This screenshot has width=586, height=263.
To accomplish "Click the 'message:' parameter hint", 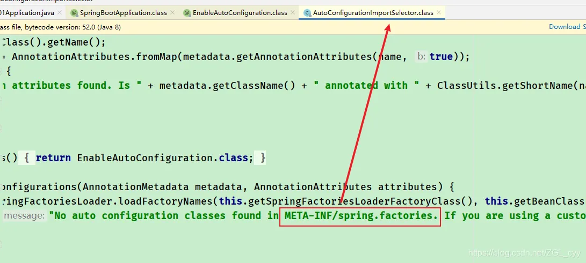I will click(24, 216).
